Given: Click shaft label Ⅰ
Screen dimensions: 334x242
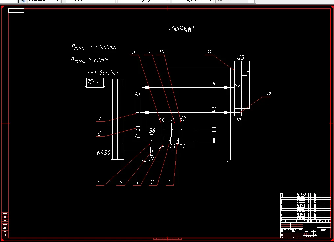Looking at the screenshot, I should coord(181,155).
